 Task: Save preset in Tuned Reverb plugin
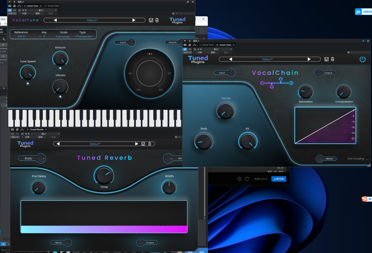pos(143,144)
